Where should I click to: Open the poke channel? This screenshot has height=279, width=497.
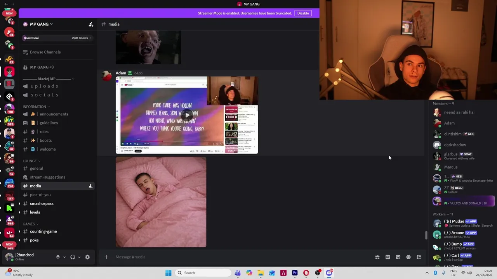click(57, 240)
